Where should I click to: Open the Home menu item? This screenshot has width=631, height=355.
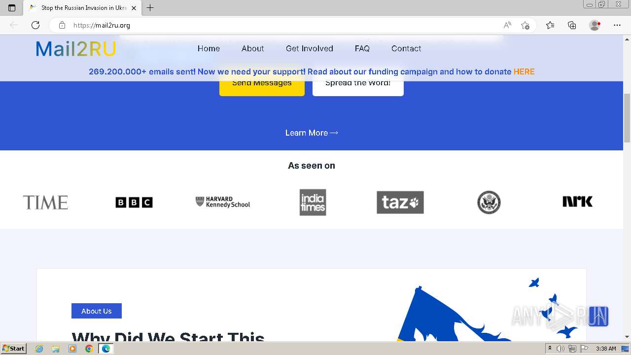coord(209,48)
